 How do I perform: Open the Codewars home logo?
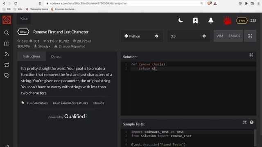click(x=7, y=20)
